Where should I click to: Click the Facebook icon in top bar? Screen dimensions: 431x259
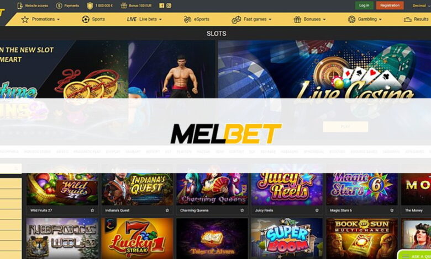(161, 6)
